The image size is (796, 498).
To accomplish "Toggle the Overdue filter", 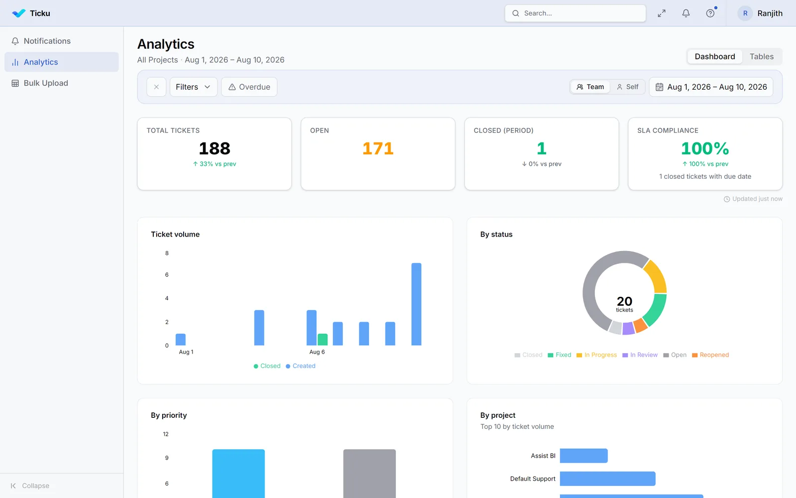I will point(249,87).
